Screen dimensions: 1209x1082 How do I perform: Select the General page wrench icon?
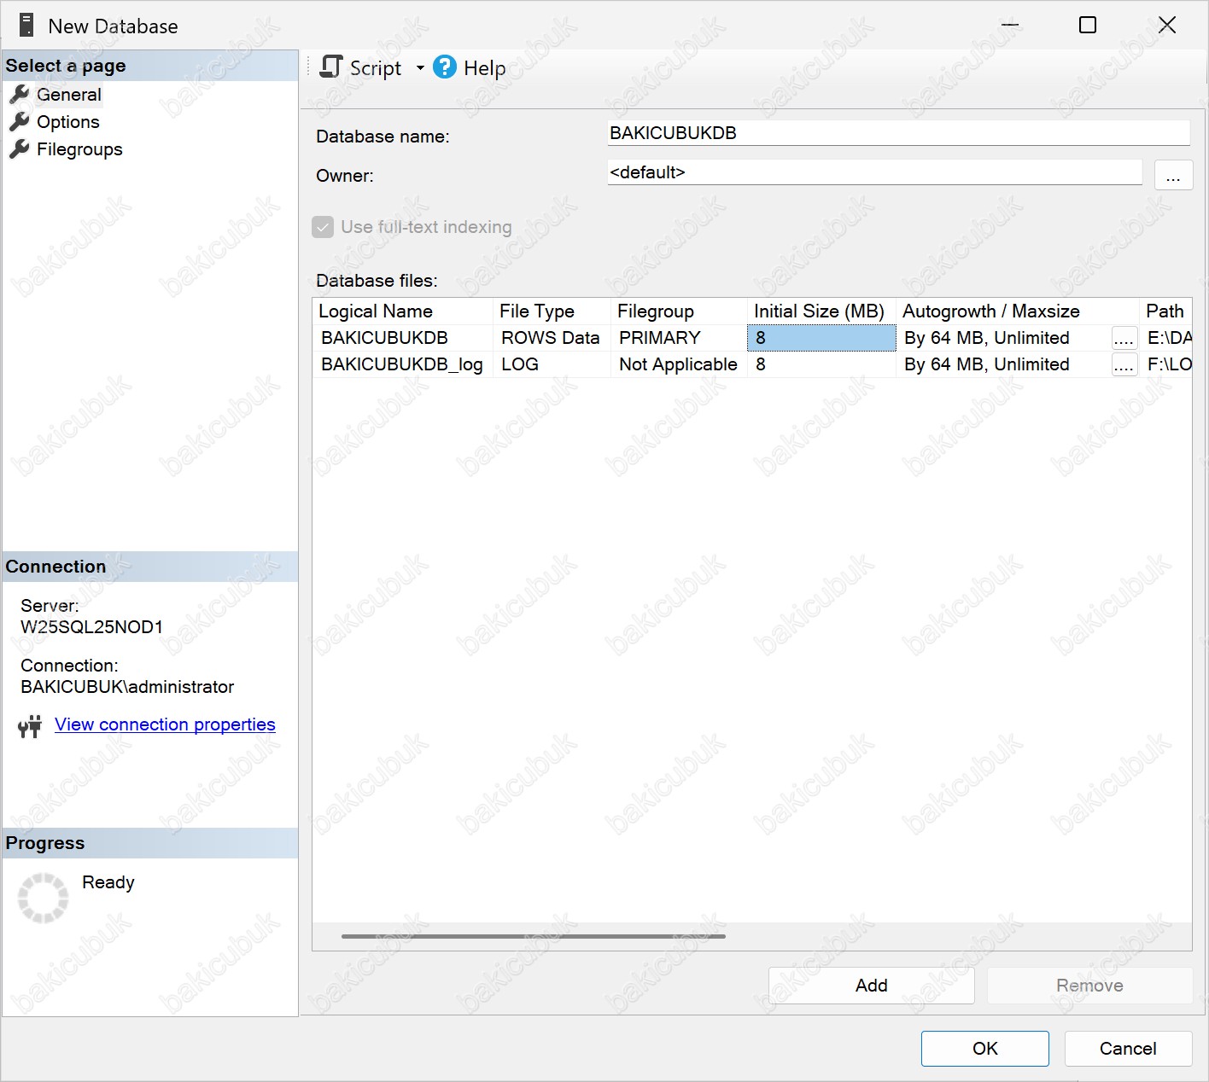pos(19,95)
